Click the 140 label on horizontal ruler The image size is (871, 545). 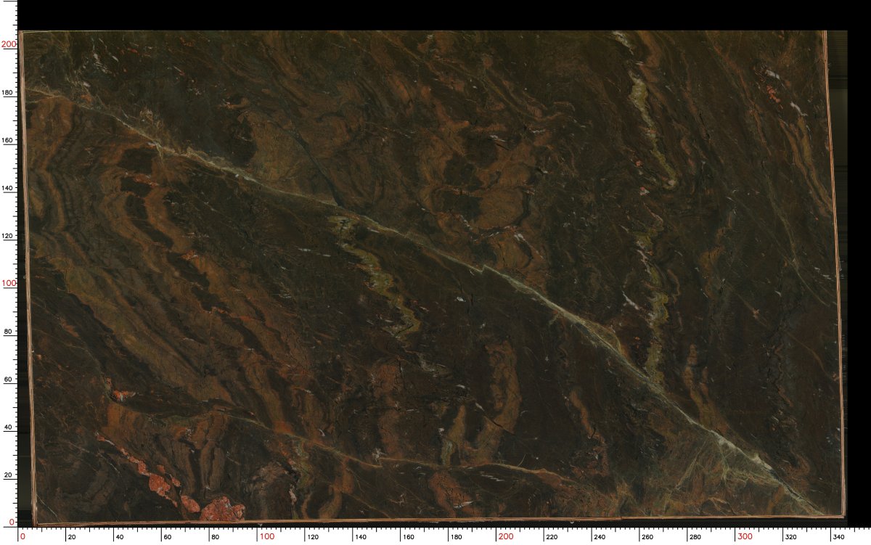[x=361, y=537]
